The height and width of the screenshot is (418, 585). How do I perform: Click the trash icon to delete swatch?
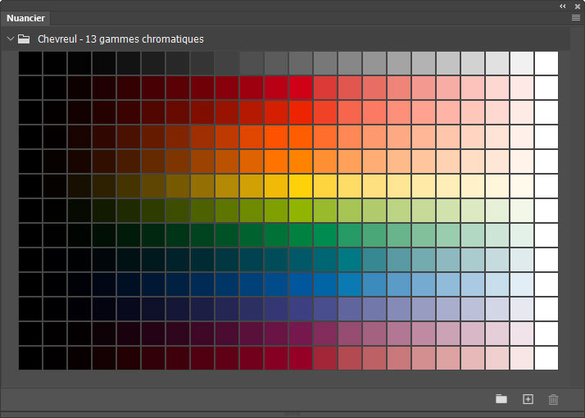[x=553, y=399]
